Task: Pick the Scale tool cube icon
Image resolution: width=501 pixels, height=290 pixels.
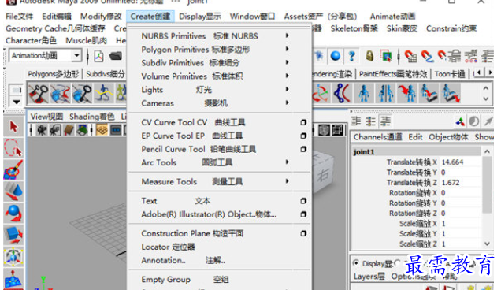Action: coord(13,235)
